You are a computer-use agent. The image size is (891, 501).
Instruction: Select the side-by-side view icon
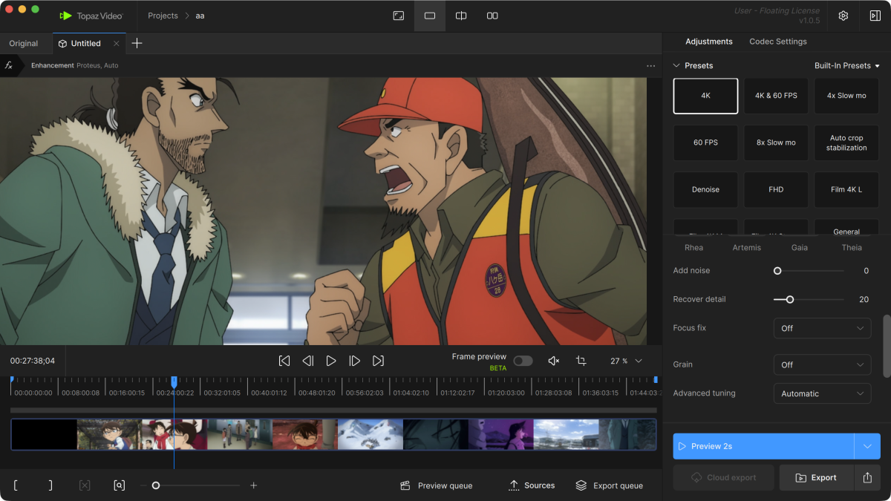pyautogui.click(x=492, y=16)
